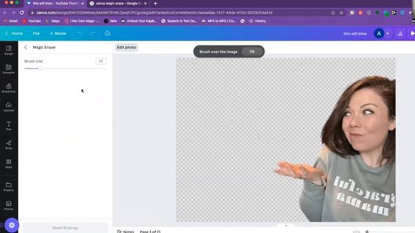This screenshot has height=233, width=415.
Task: Open the MP4 to MP3 bookmark
Action: 219,21
